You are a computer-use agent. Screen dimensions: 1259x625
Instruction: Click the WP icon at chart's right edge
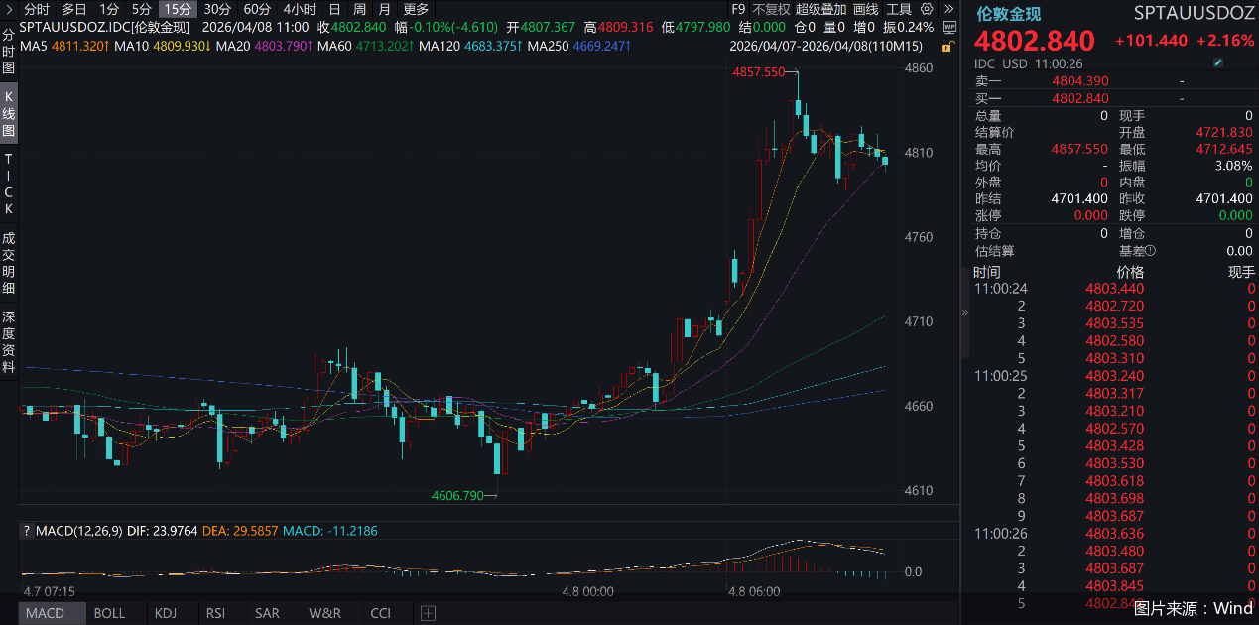pyautogui.click(x=948, y=28)
